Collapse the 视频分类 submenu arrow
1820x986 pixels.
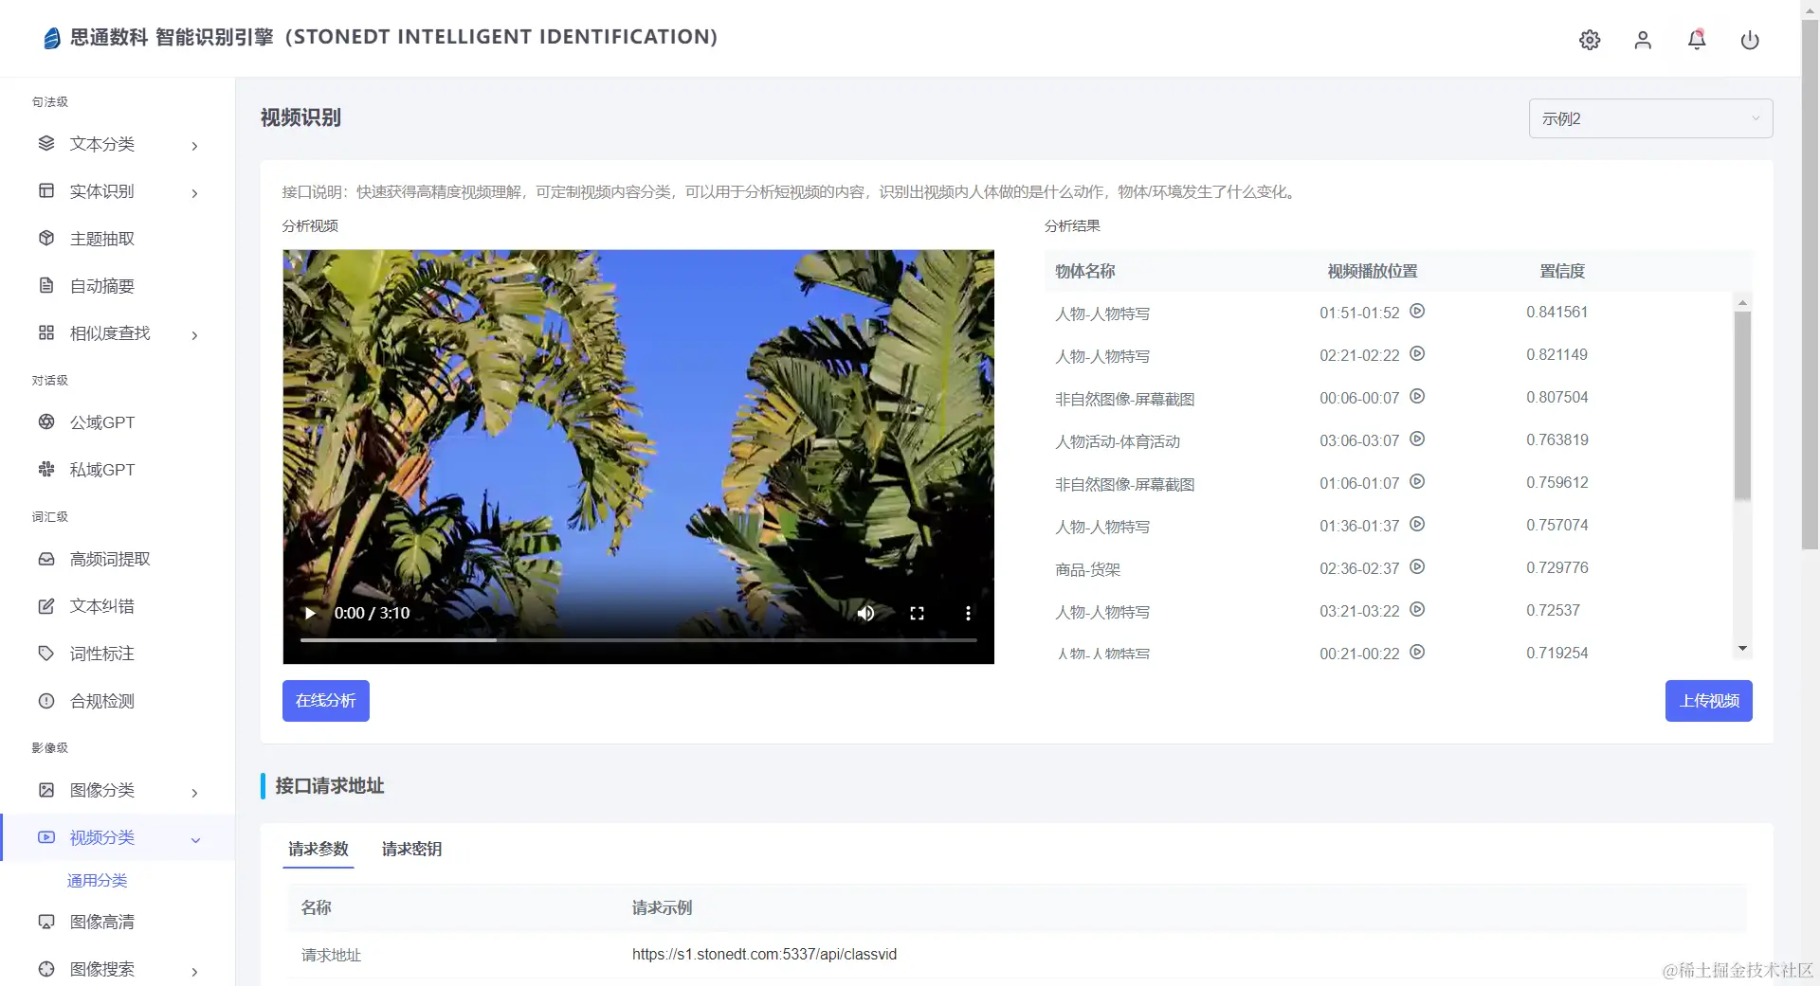pyautogui.click(x=195, y=839)
